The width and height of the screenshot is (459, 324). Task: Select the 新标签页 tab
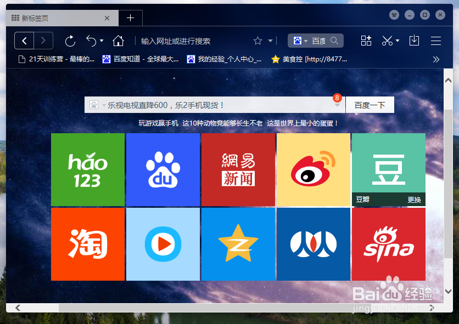click(62, 18)
